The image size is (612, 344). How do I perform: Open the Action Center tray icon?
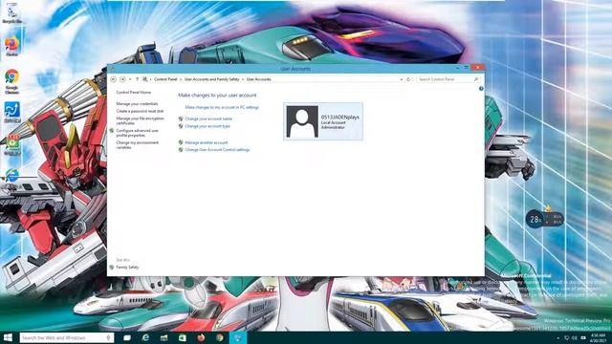point(583,337)
